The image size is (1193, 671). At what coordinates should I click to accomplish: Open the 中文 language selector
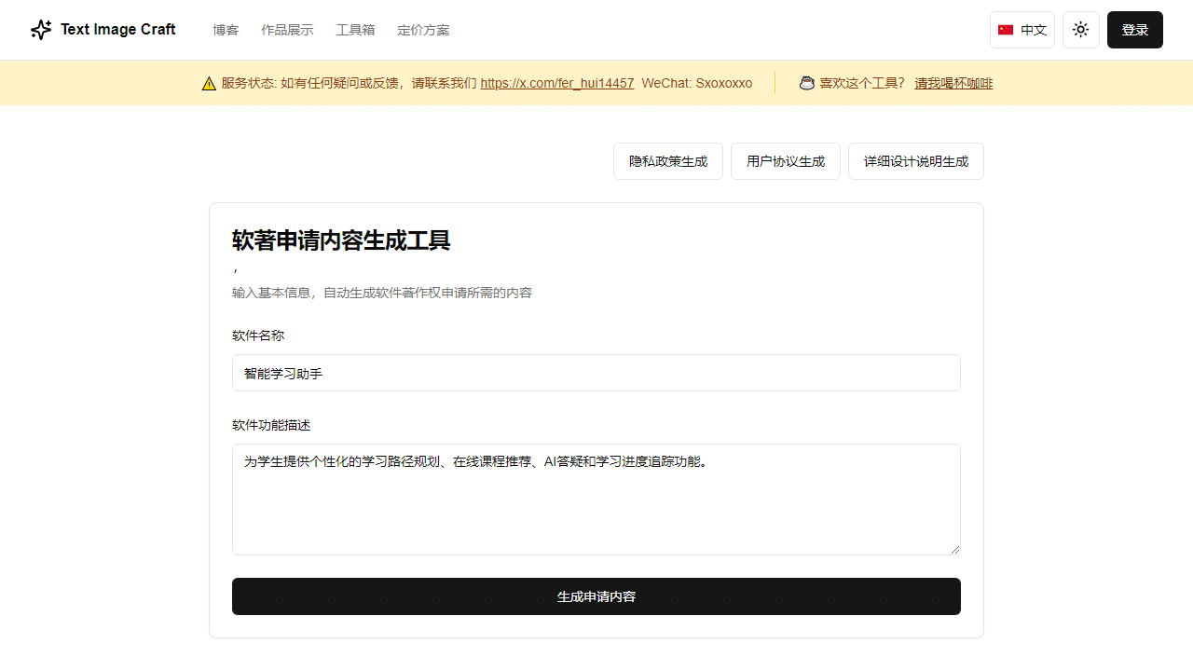(1022, 30)
